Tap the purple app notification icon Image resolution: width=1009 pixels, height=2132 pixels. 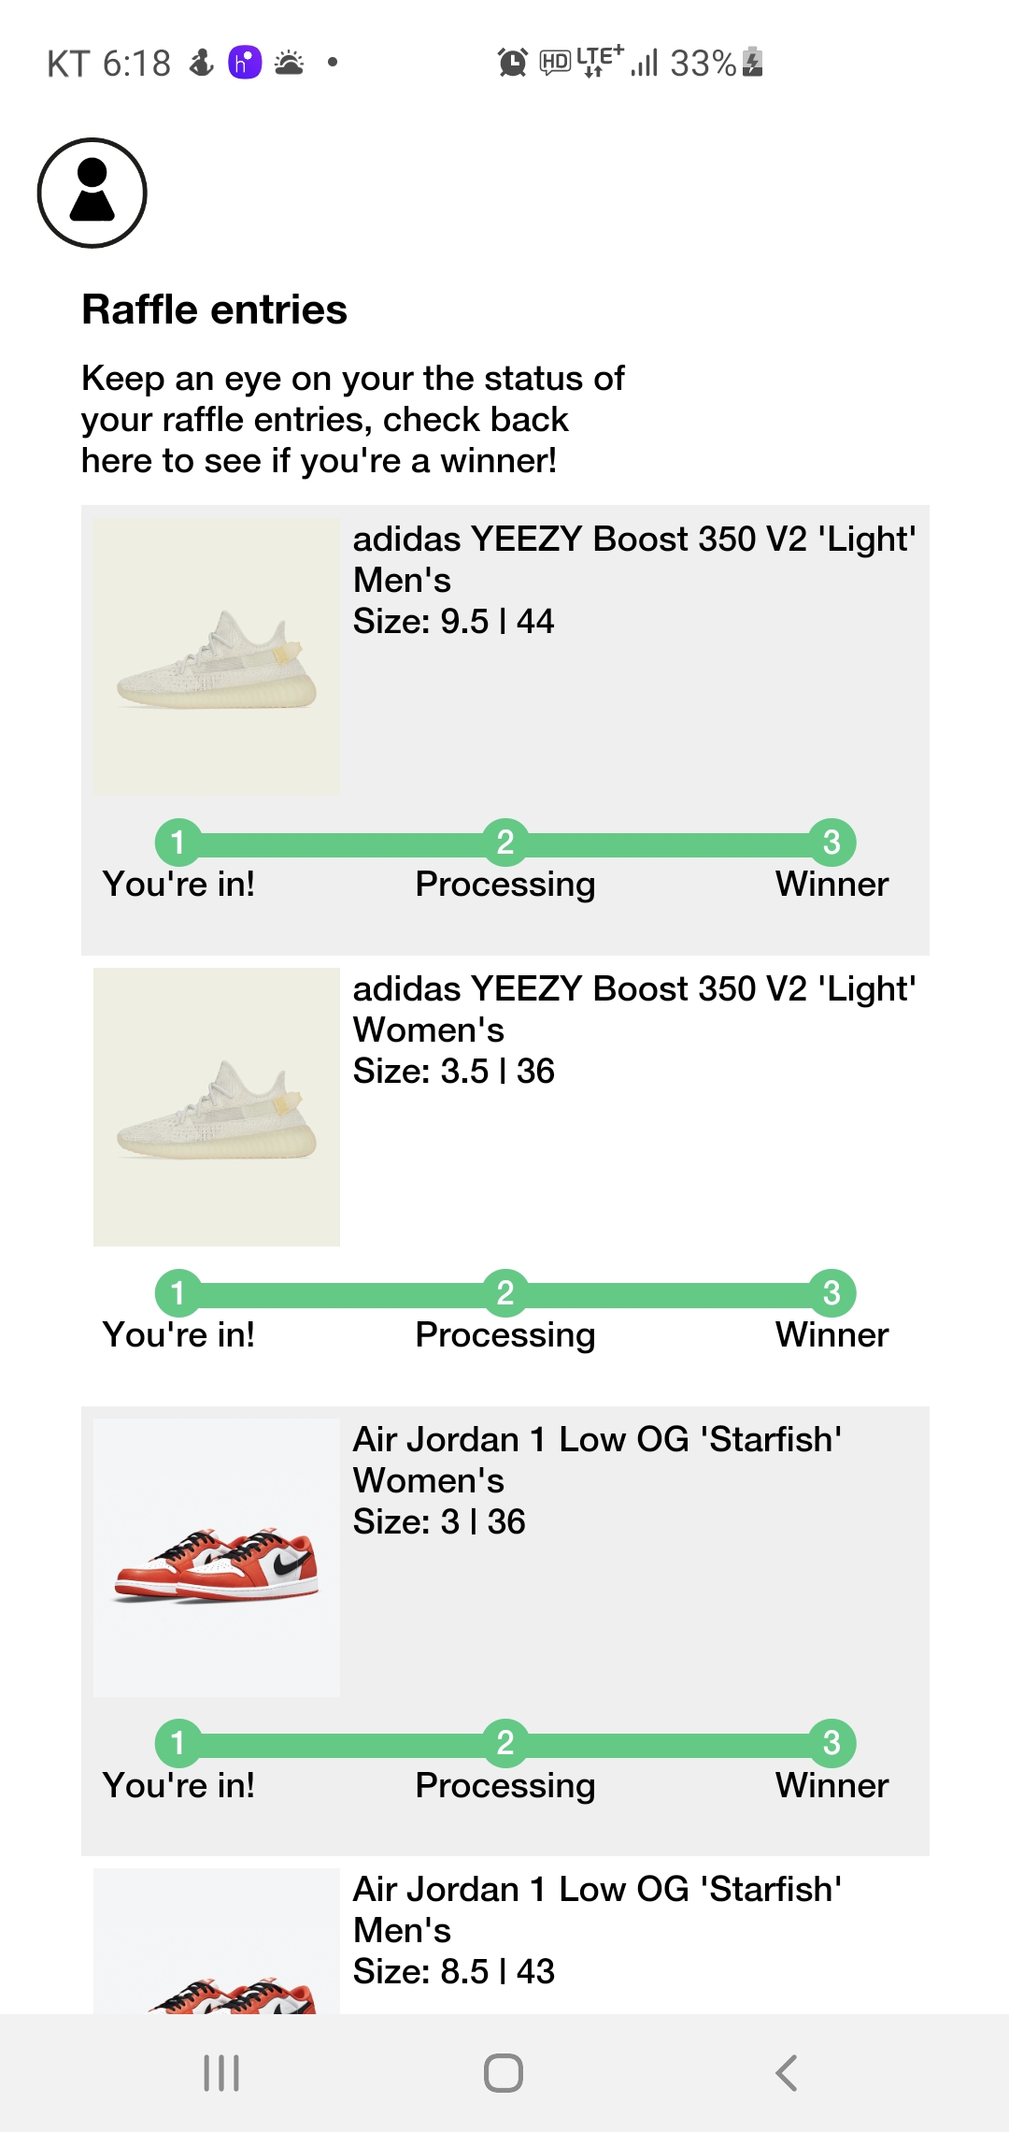pyautogui.click(x=245, y=63)
